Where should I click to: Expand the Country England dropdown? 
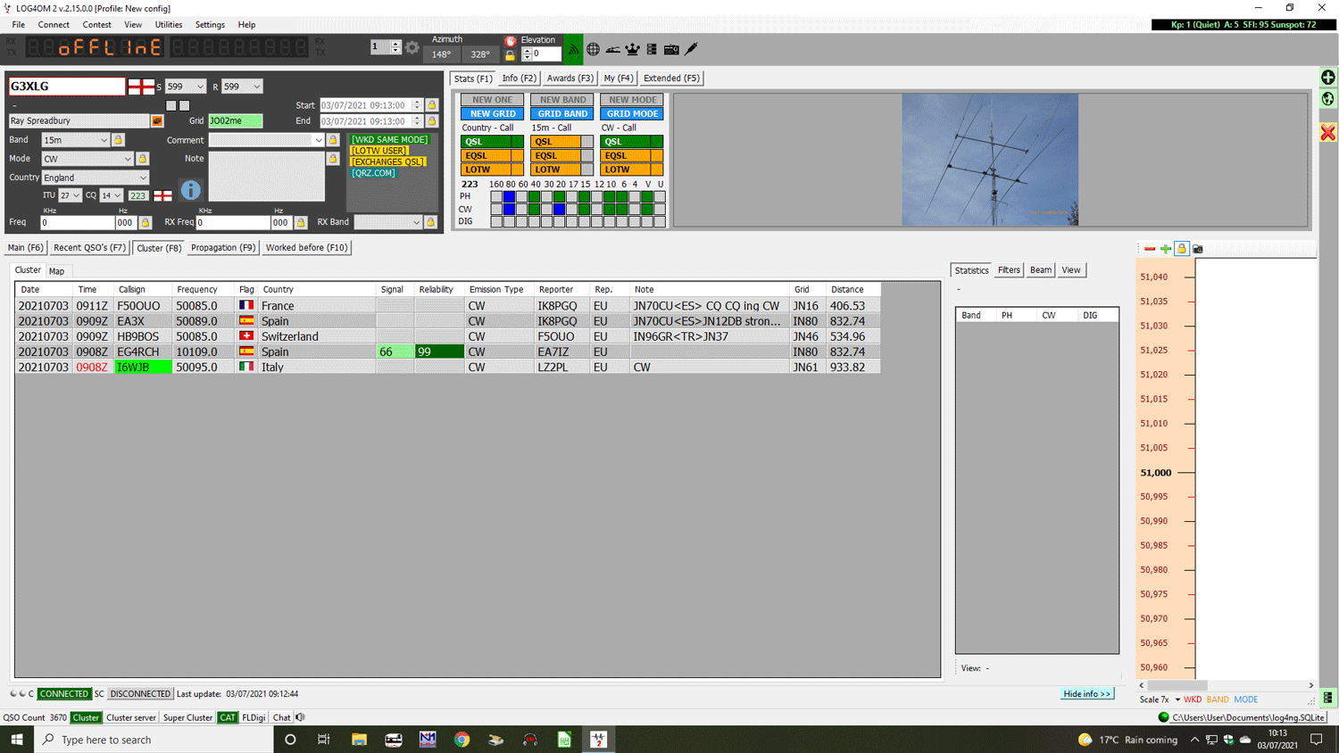click(142, 178)
